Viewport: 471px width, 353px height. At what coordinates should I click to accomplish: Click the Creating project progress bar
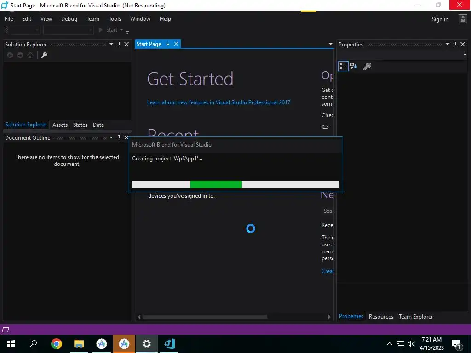(x=235, y=184)
